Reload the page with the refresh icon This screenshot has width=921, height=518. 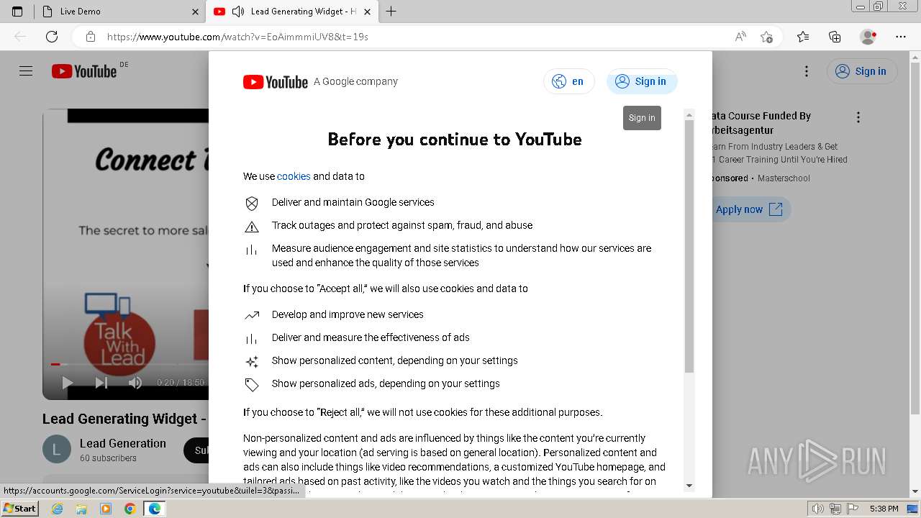click(52, 37)
